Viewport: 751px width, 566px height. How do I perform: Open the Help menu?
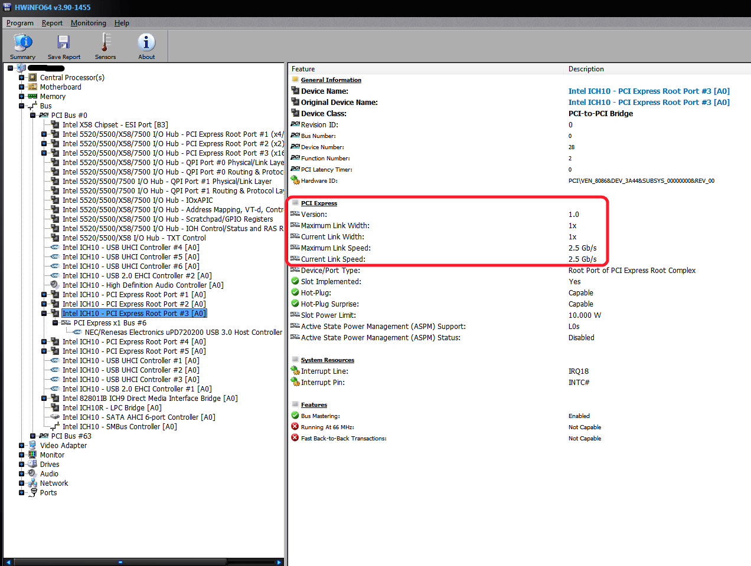pyautogui.click(x=122, y=23)
